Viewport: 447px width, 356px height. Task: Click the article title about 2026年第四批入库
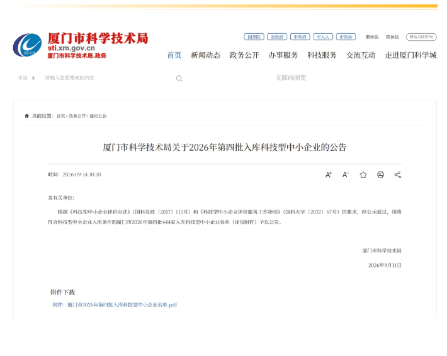click(225, 148)
